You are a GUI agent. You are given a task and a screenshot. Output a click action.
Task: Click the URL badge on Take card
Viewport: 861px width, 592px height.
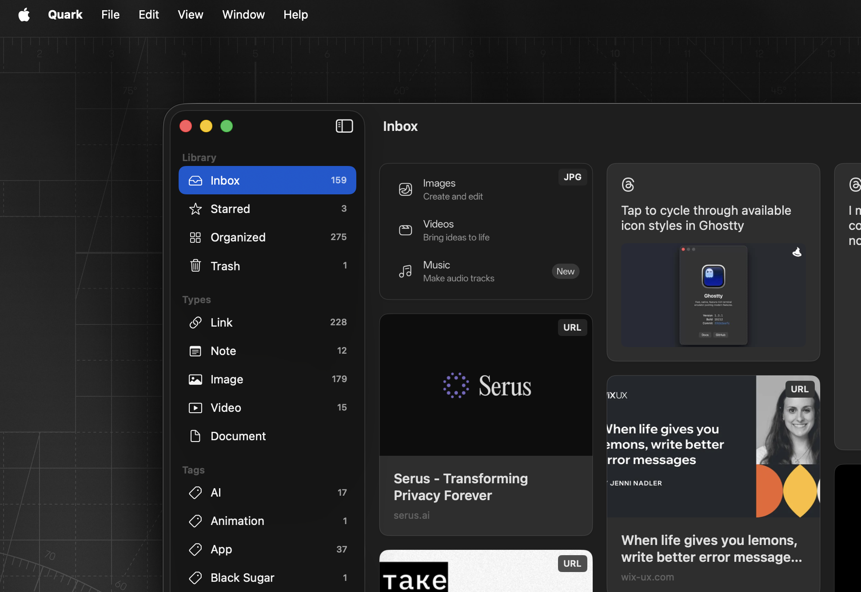[572, 564]
